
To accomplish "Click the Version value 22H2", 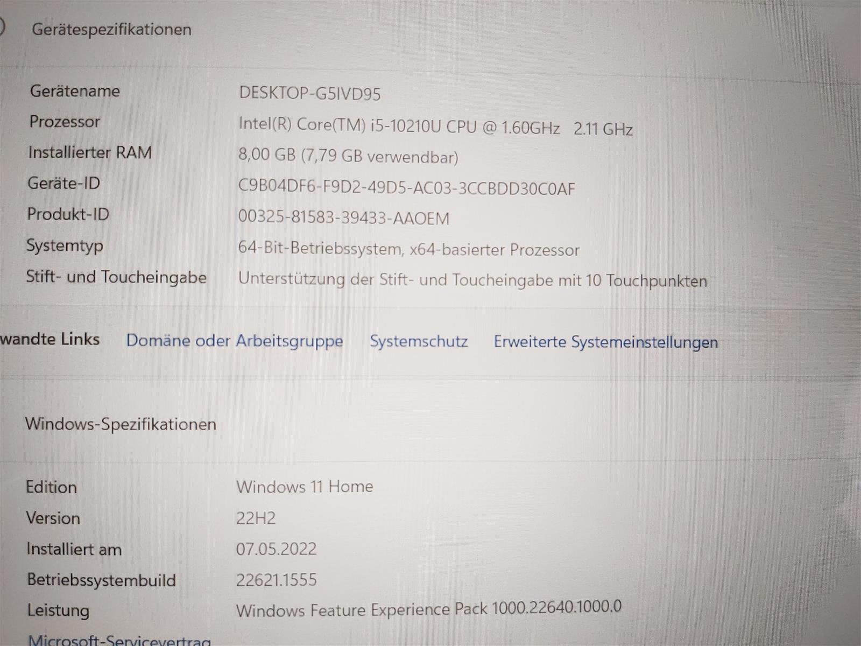I will 256,518.
